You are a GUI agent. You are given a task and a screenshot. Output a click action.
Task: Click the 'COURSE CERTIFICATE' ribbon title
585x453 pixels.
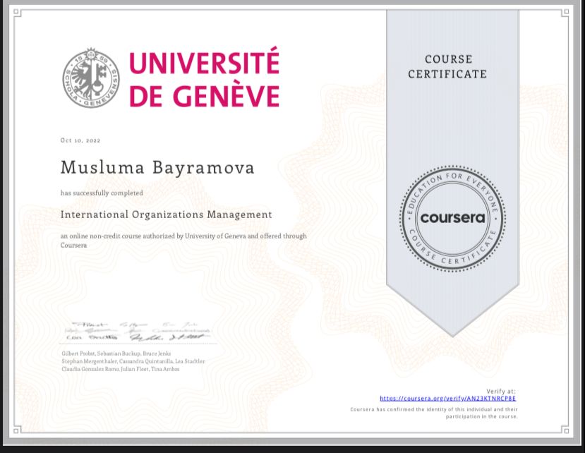(x=447, y=66)
